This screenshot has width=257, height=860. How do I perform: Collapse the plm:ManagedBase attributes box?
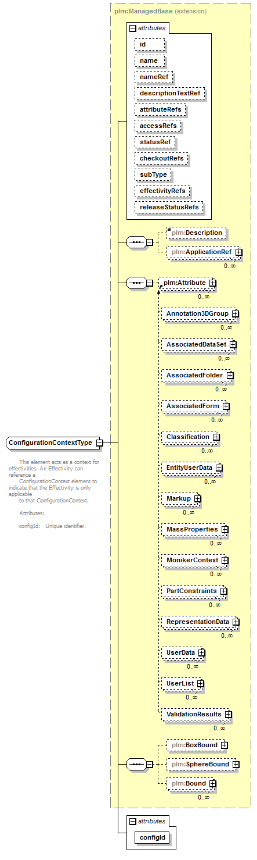pyautogui.click(x=133, y=27)
